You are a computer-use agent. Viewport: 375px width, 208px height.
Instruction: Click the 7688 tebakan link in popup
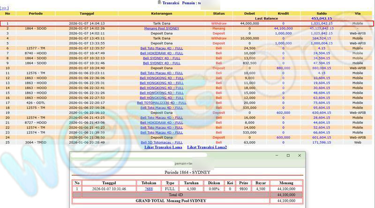(x=148, y=189)
